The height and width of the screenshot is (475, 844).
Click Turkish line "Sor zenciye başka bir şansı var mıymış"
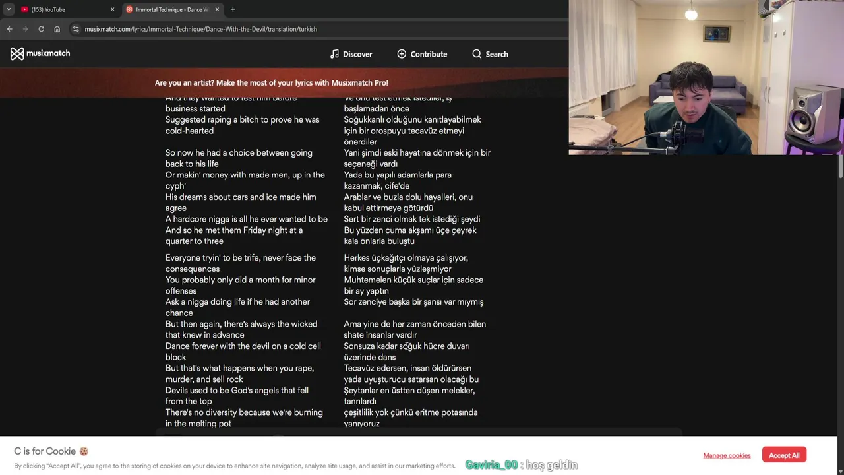click(x=413, y=302)
